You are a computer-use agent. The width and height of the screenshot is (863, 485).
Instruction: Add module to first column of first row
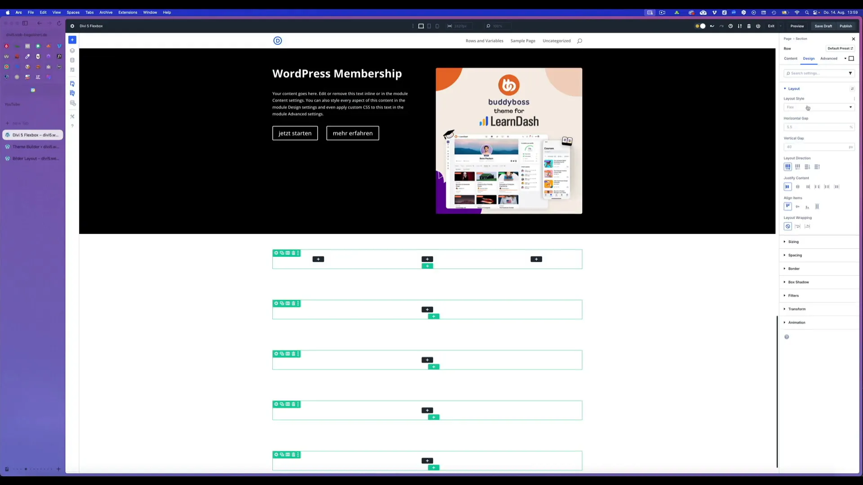click(x=318, y=259)
